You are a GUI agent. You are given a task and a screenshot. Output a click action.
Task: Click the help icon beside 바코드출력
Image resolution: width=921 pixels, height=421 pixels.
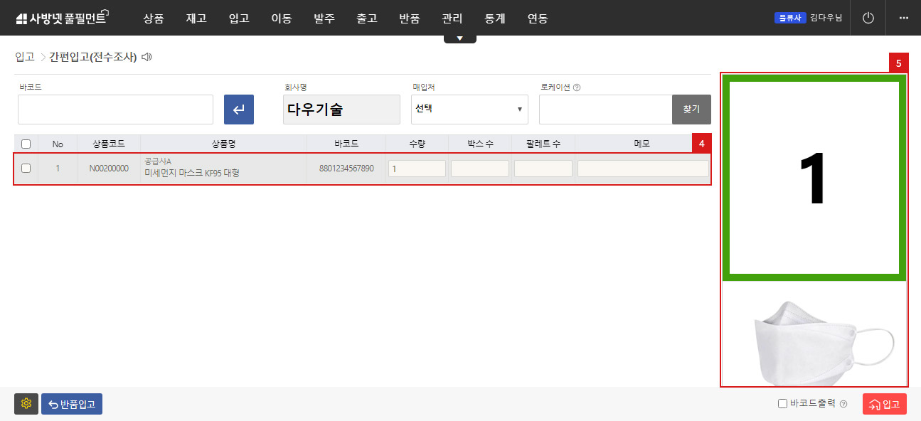point(843,403)
